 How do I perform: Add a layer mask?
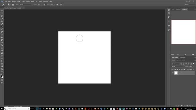click(x=182, y=106)
